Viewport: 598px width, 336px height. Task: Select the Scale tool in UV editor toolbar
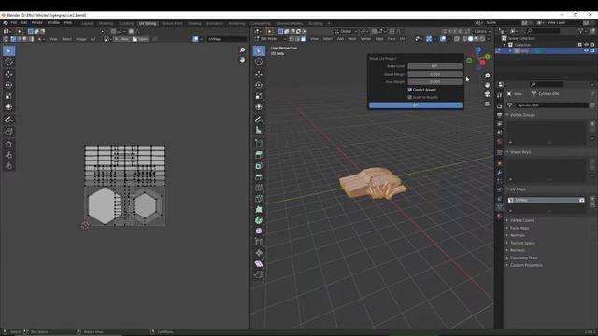point(8,96)
